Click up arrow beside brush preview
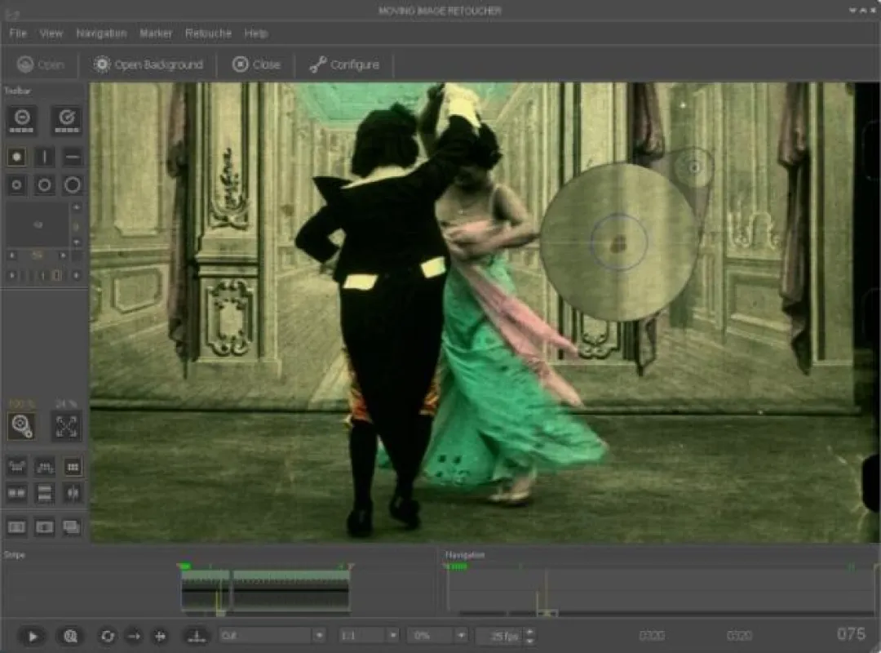This screenshot has height=653, width=881. [77, 207]
